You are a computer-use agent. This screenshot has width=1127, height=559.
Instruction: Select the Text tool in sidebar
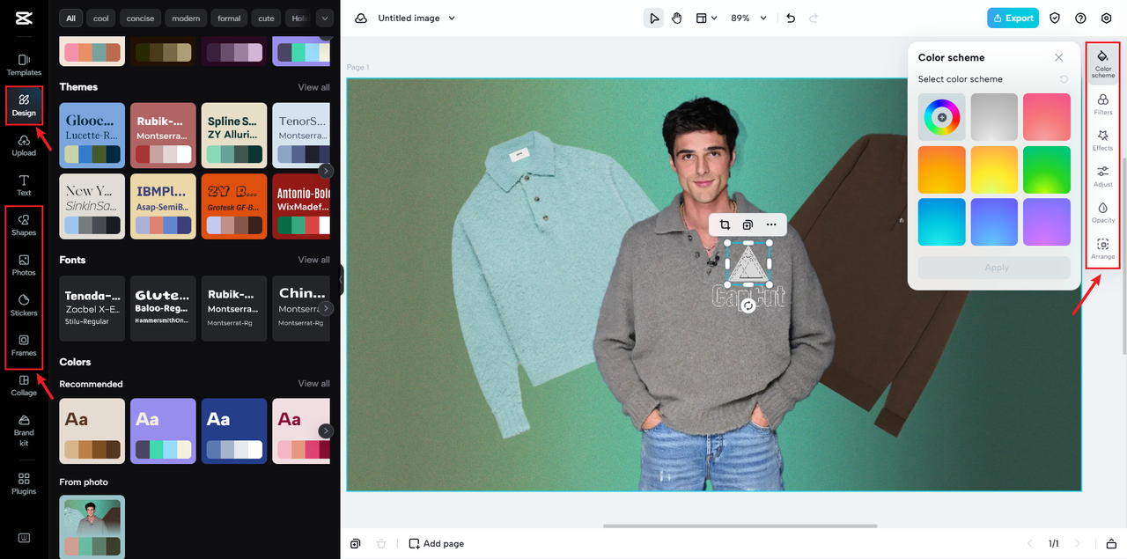click(24, 185)
